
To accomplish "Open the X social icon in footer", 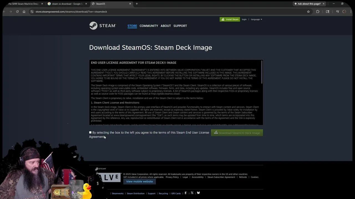I will (x=192, y=193).
